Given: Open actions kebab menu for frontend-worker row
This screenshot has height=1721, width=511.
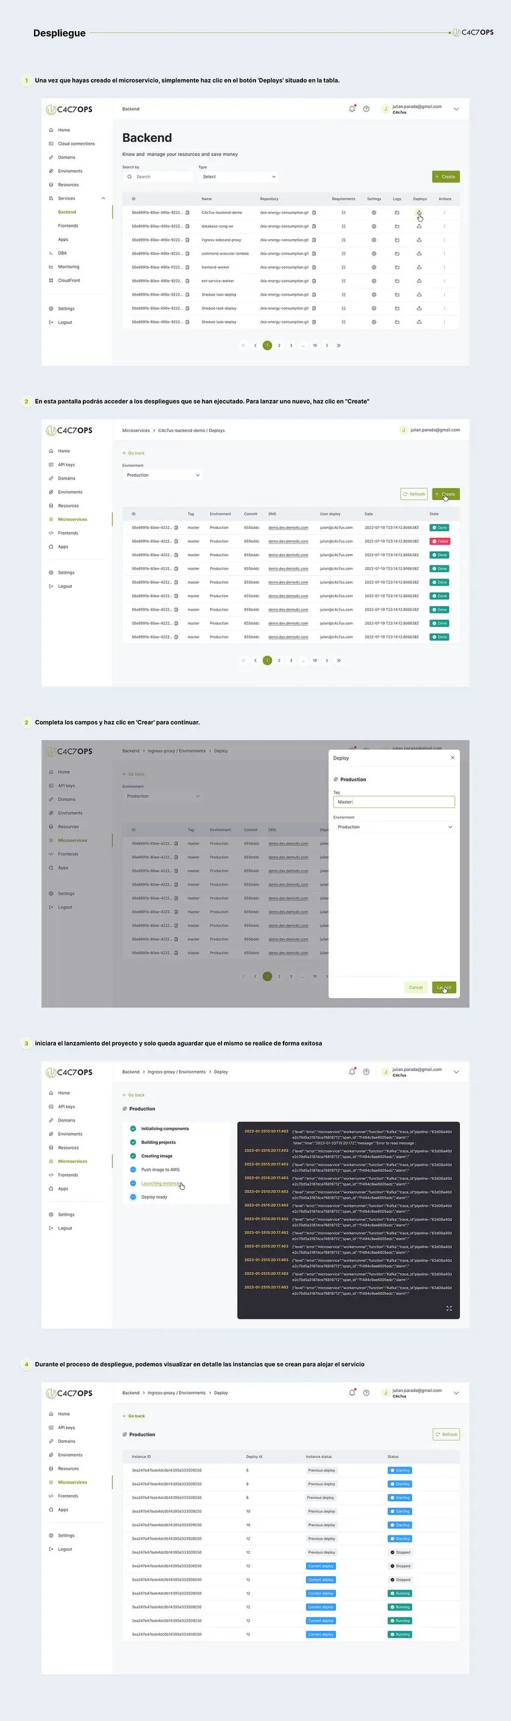Looking at the screenshot, I should (444, 267).
